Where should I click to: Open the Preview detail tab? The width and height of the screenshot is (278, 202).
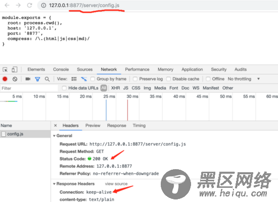pyautogui.click(x=92, y=126)
